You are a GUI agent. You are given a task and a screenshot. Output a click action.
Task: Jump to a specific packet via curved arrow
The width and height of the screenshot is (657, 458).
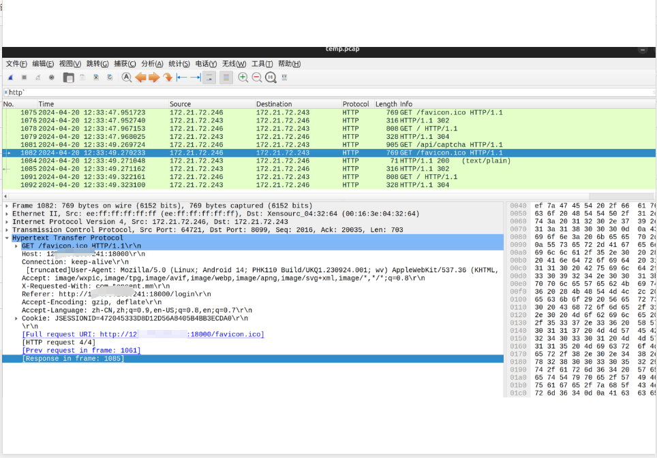click(x=168, y=78)
